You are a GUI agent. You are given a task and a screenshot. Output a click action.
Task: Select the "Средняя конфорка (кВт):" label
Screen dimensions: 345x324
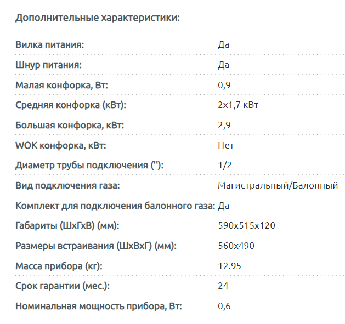[x=67, y=105]
